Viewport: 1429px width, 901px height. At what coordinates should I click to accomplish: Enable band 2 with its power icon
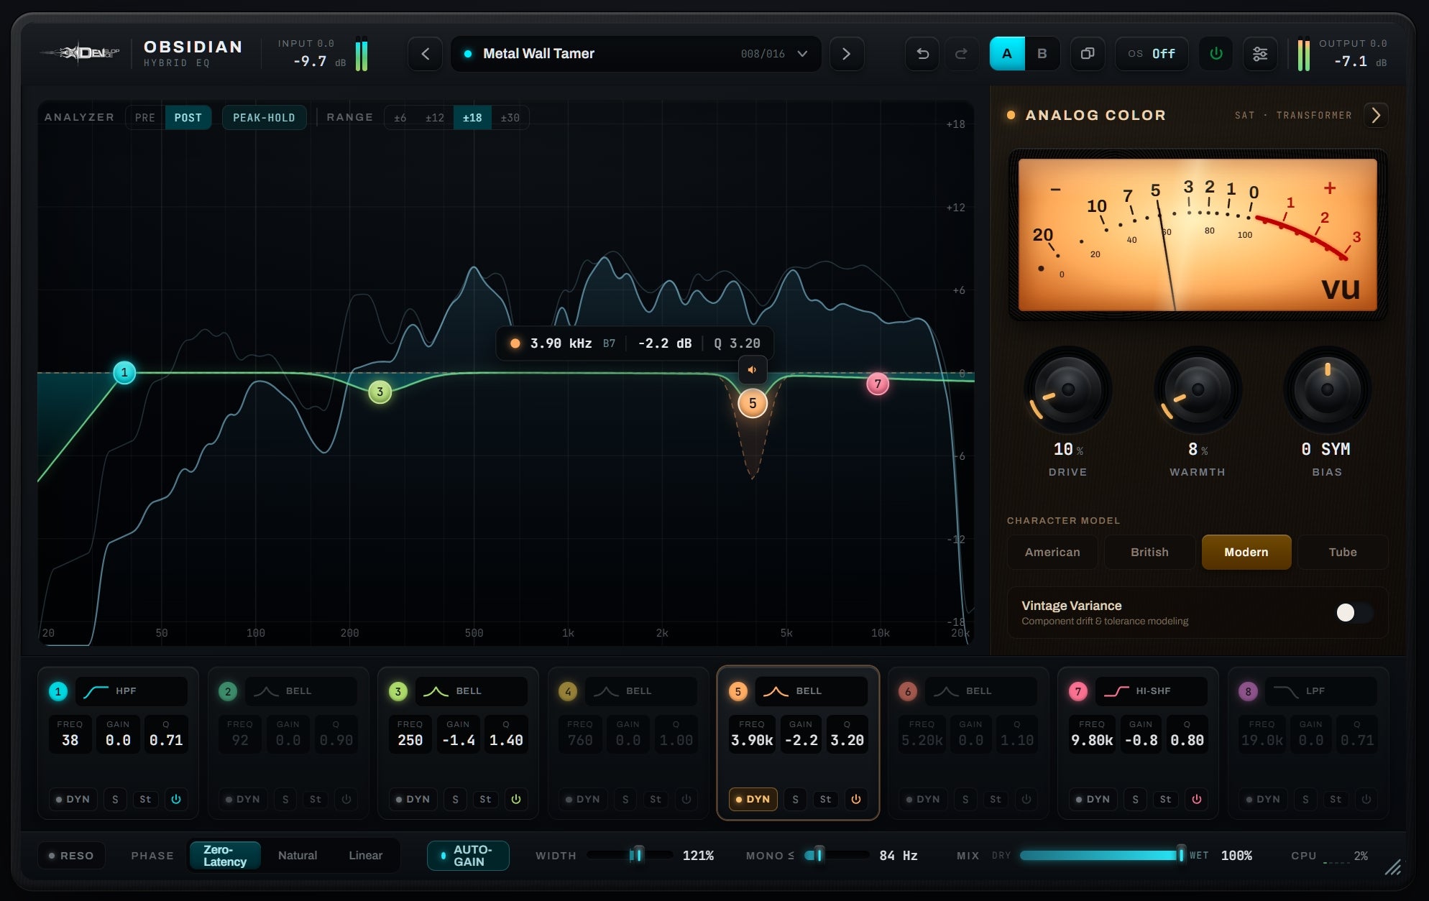(346, 799)
